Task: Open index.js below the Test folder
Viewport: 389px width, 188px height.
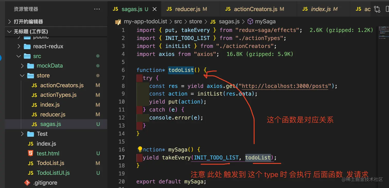Action: pos(46,144)
